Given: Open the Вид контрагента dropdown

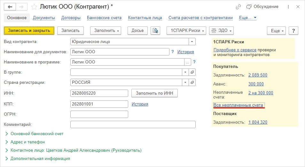Looking at the screenshot, I should click(192, 42).
